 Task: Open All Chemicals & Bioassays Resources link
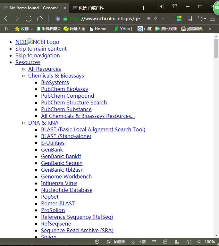[x=88, y=116]
